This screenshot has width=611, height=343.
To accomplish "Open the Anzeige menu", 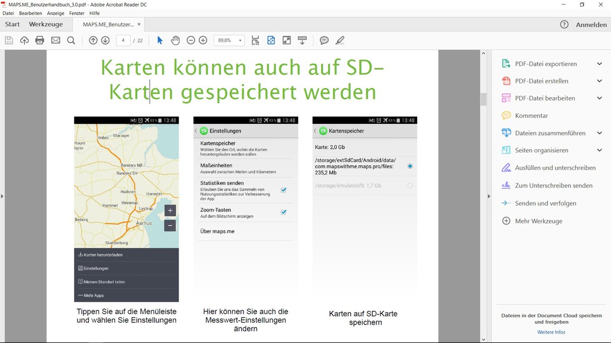I will click(x=55, y=13).
